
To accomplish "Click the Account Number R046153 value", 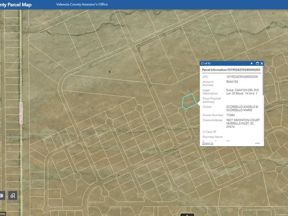I will click(232, 81).
